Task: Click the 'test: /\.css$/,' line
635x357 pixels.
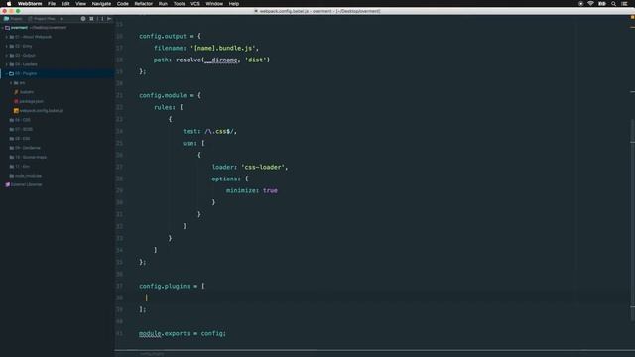Action: (x=209, y=131)
